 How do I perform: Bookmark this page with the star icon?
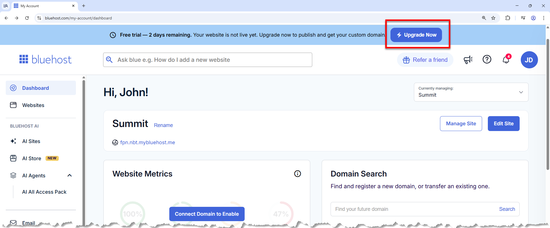(x=493, y=18)
